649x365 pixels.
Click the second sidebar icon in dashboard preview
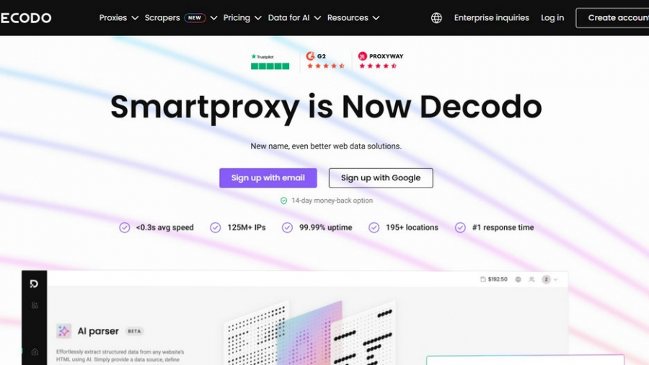(35, 305)
